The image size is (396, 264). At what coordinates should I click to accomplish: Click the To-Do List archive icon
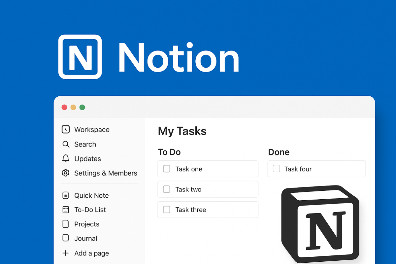click(66, 210)
